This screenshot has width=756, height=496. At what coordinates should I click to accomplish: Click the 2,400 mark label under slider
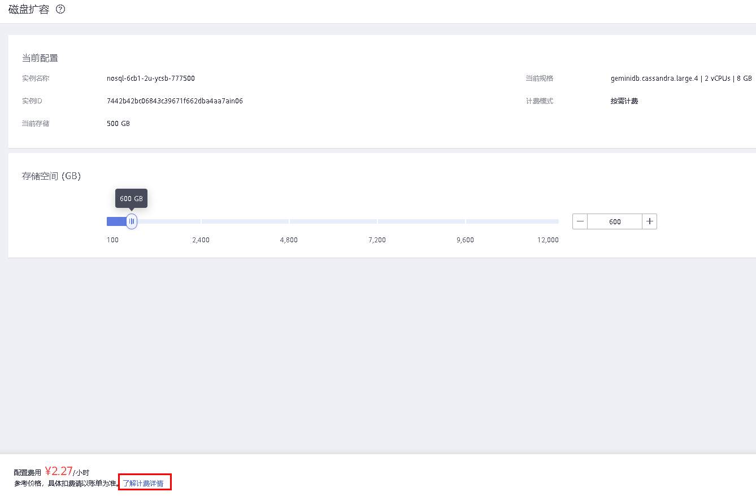(x=201, y=240)
